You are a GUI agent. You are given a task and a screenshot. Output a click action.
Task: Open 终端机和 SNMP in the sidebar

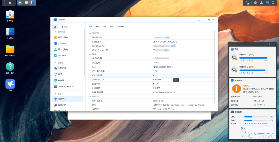click(x=68, y=86)
